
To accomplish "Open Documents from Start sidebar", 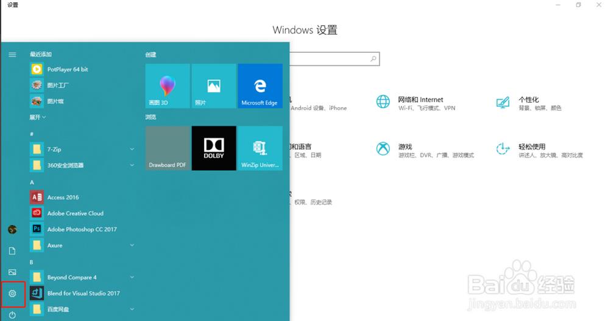I will (12, 251).
